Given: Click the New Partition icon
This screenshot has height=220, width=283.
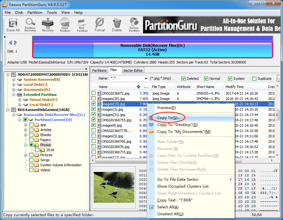Looking at the screenshot, I should coord(82,25).
